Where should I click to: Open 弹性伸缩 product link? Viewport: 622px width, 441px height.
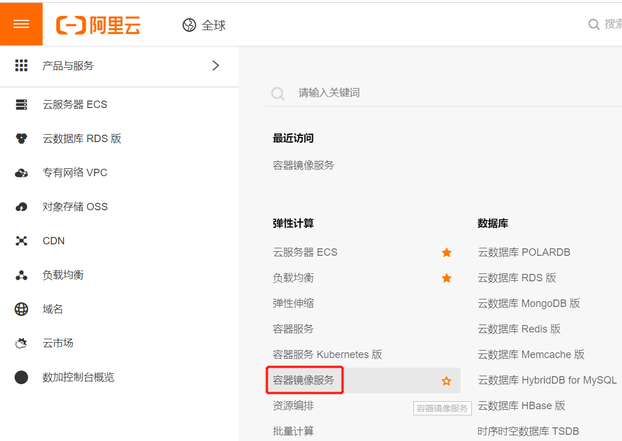[293, 303]
